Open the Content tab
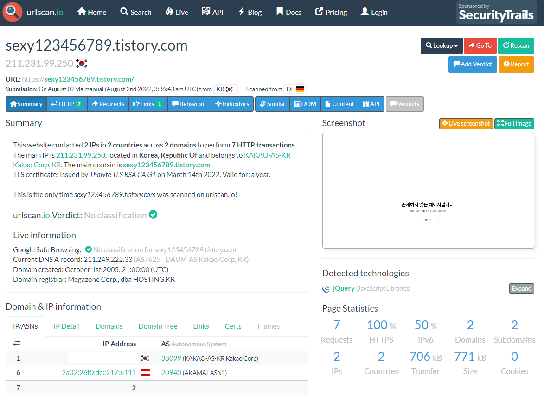The width and height of the screenshot is (544, 408). pos(339,104)
